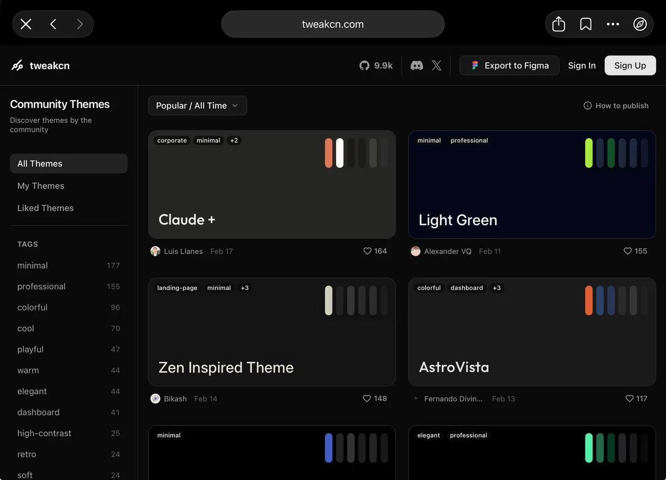Click the professional tag on Light Green card
This screenshot has height=480, width=666.
[x=469, y=141]
